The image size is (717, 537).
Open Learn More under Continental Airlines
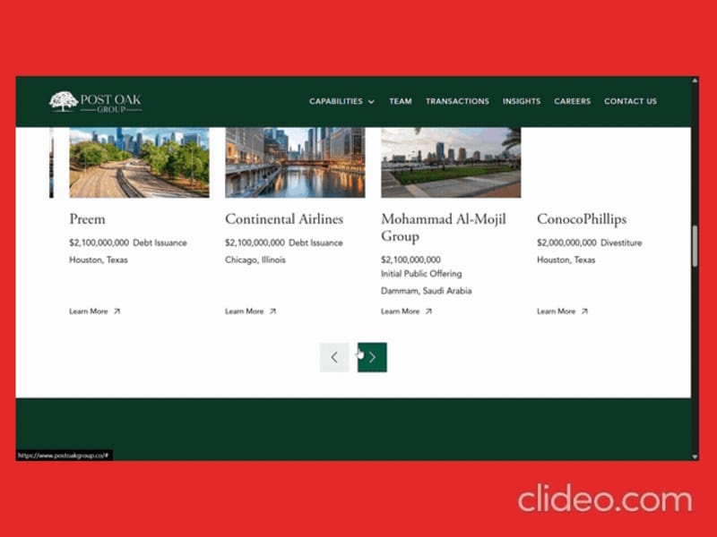pyautogui.click(x=250, y=311)
